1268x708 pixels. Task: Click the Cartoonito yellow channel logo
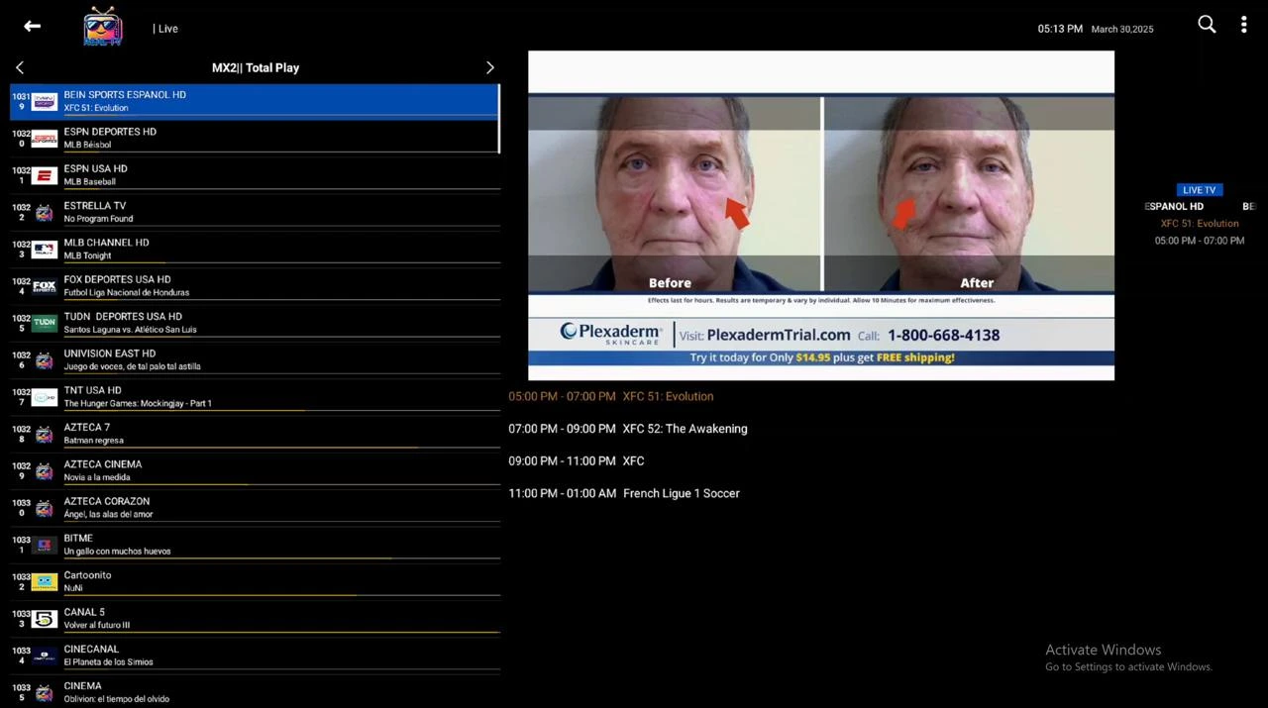point(45,582)
